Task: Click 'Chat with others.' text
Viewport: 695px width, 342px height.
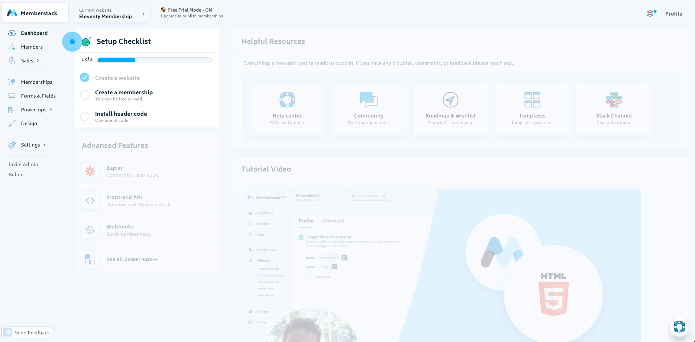Action: (x=614, y=123)
